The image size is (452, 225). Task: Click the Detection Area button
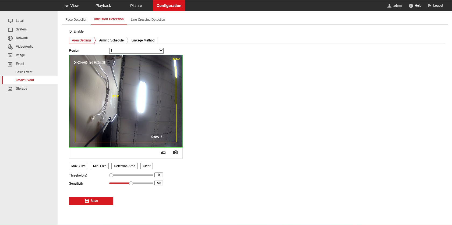[x=125, y=166]
